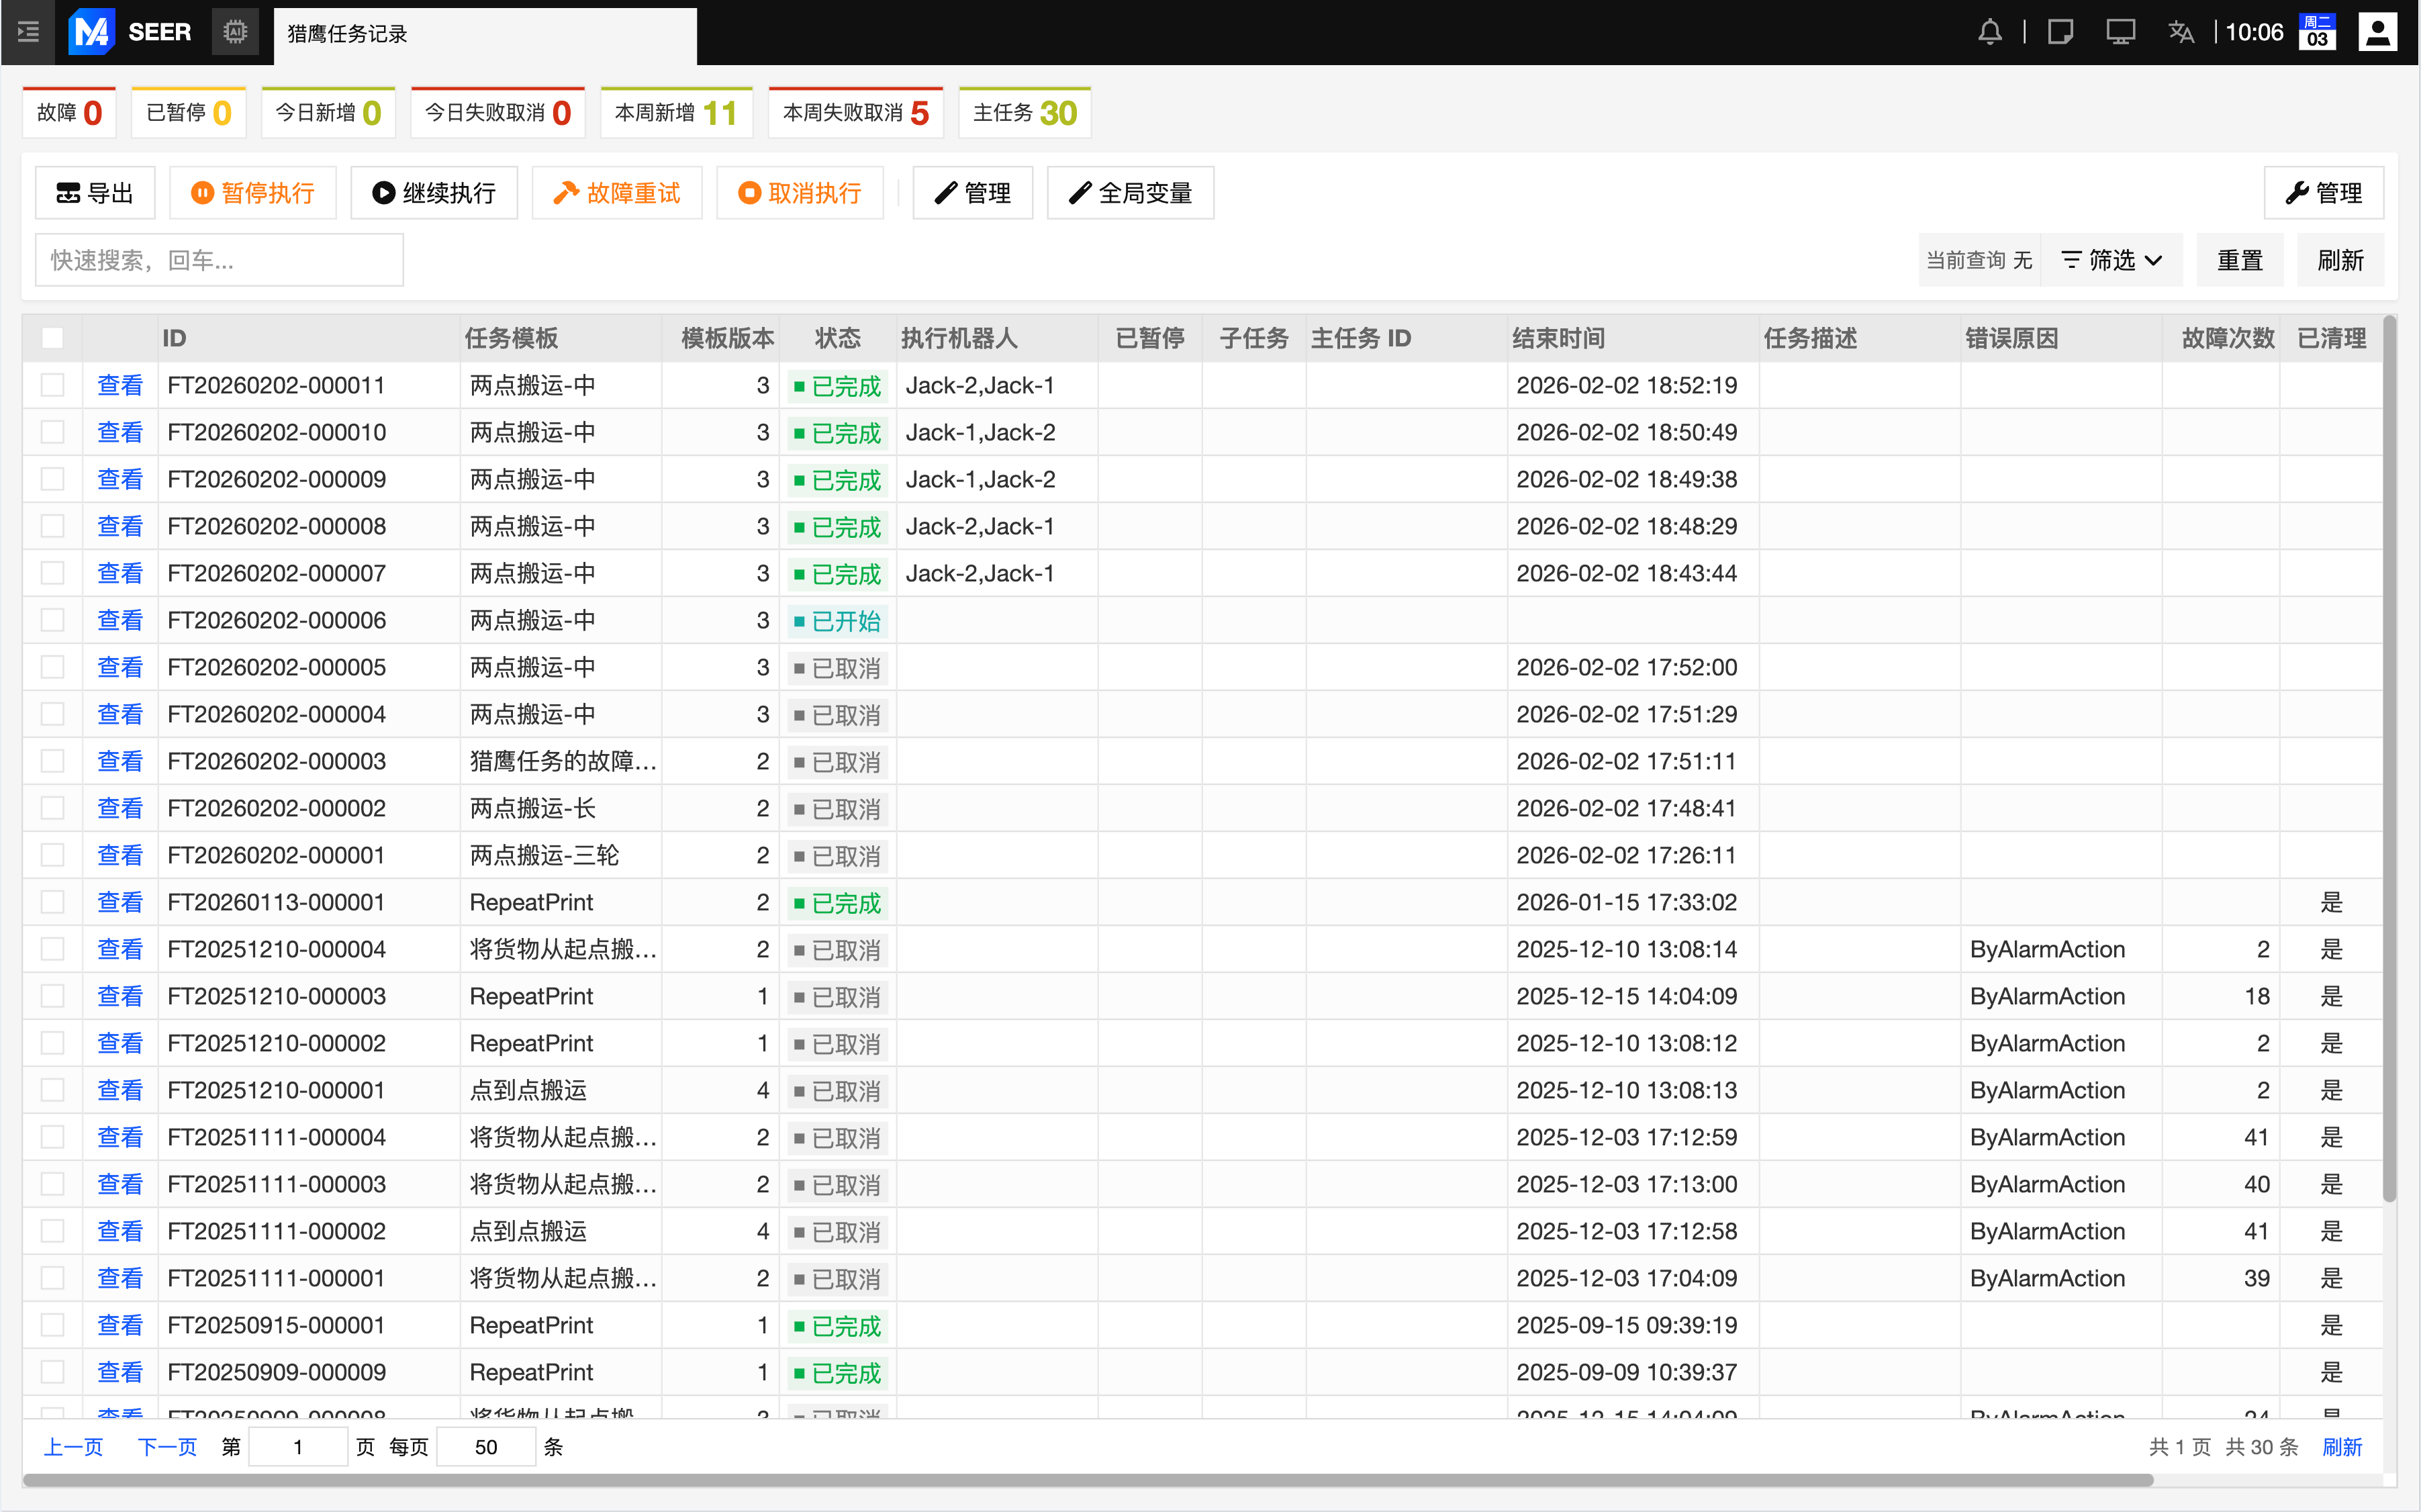Viewport: 2421px width, 1512px height.
Task: Check the box for FT20260202-000011
Action: click(x=52, y=385)
